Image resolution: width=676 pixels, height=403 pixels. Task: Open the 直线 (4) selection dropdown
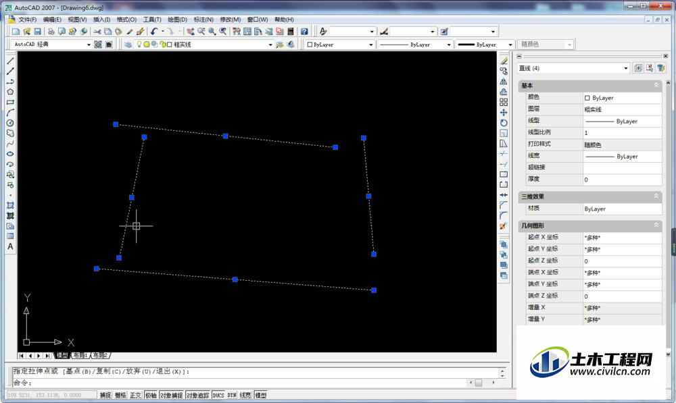pos(625,68)
